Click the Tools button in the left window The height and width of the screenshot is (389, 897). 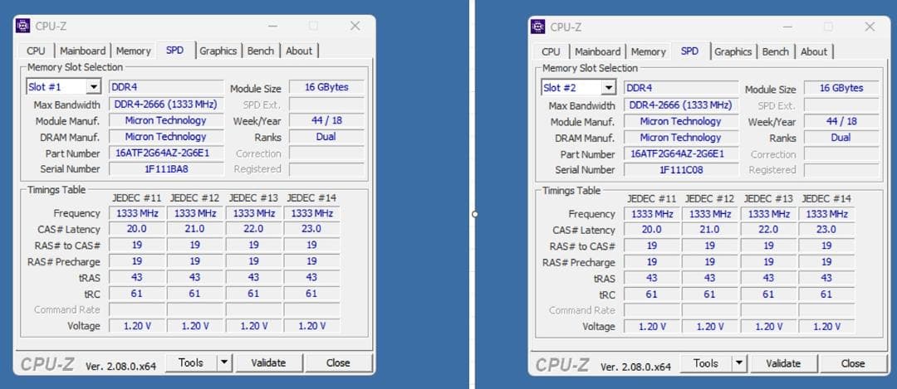pyautogui.click(x=192, y=362)
